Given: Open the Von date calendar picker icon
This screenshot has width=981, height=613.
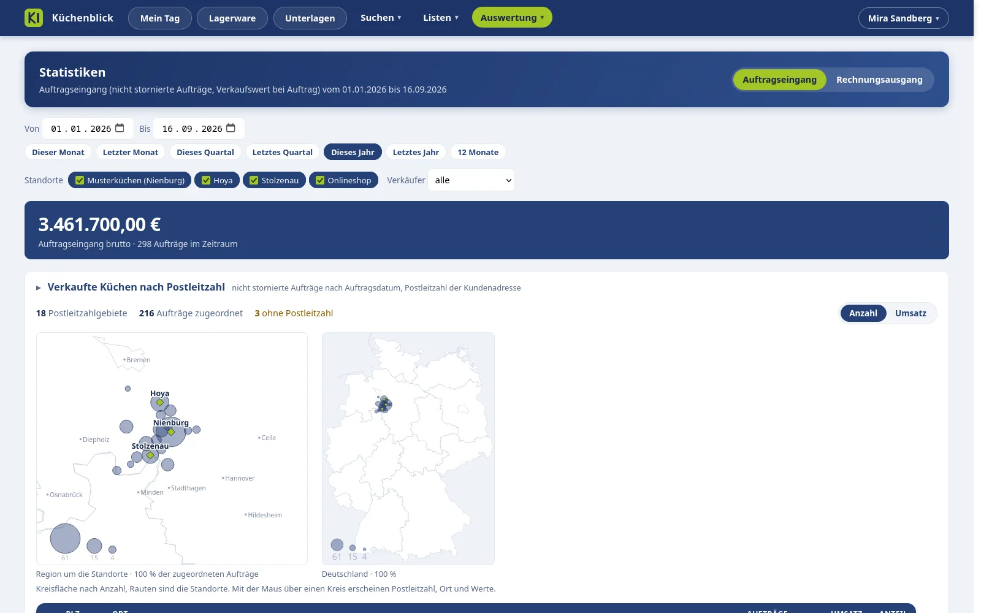Looking at the screenshot, I should click(120, 128).
